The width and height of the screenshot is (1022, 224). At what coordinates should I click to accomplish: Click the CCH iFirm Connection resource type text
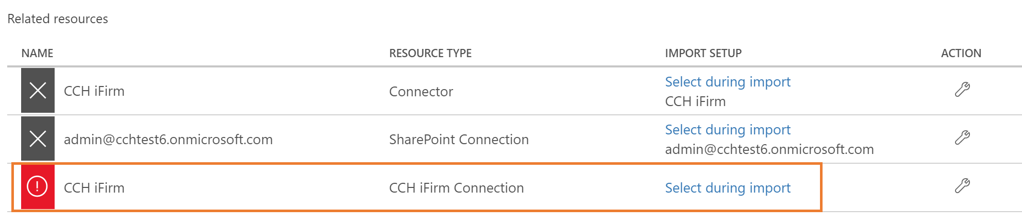pos(456,188)
